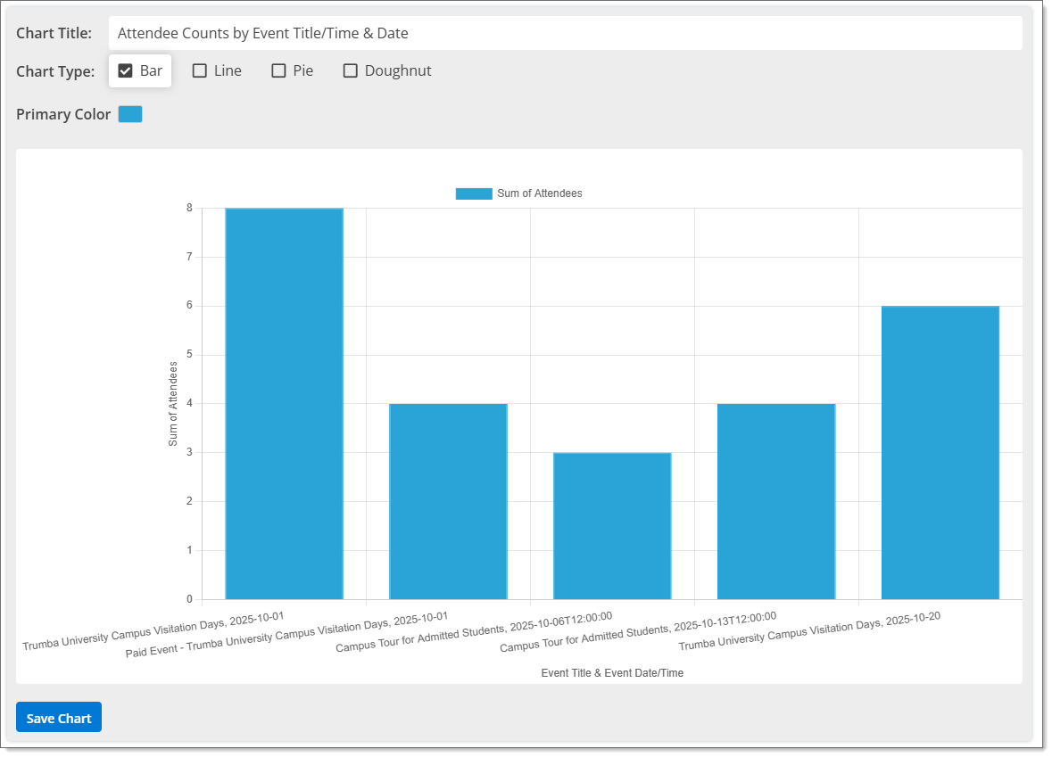The image size is (1052, 757).
Task: Click the Pie chart type label text
Action: click(x=303, y=70)
